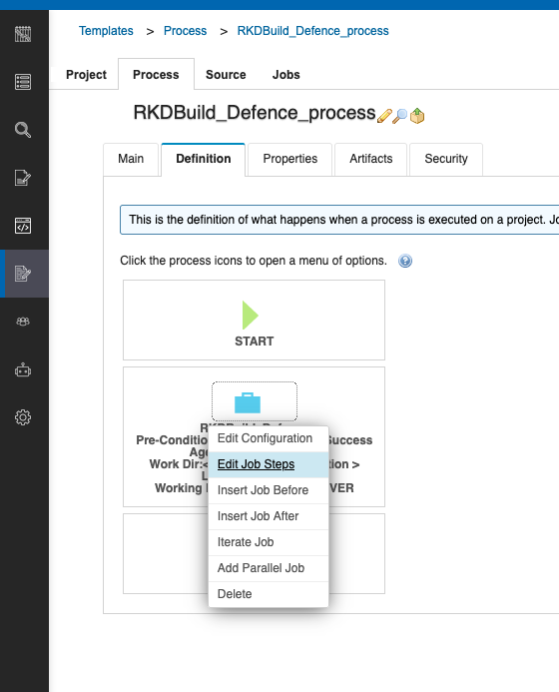This screenshot has height=692, width=559.
Task: Click the pencil edit icon beside process name
Action: tap(384, 116)
